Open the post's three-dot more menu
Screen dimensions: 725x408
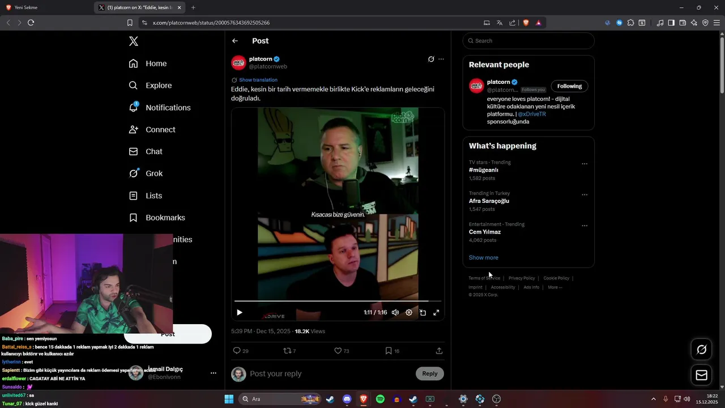pyautogui.click(x=441, y=59)
